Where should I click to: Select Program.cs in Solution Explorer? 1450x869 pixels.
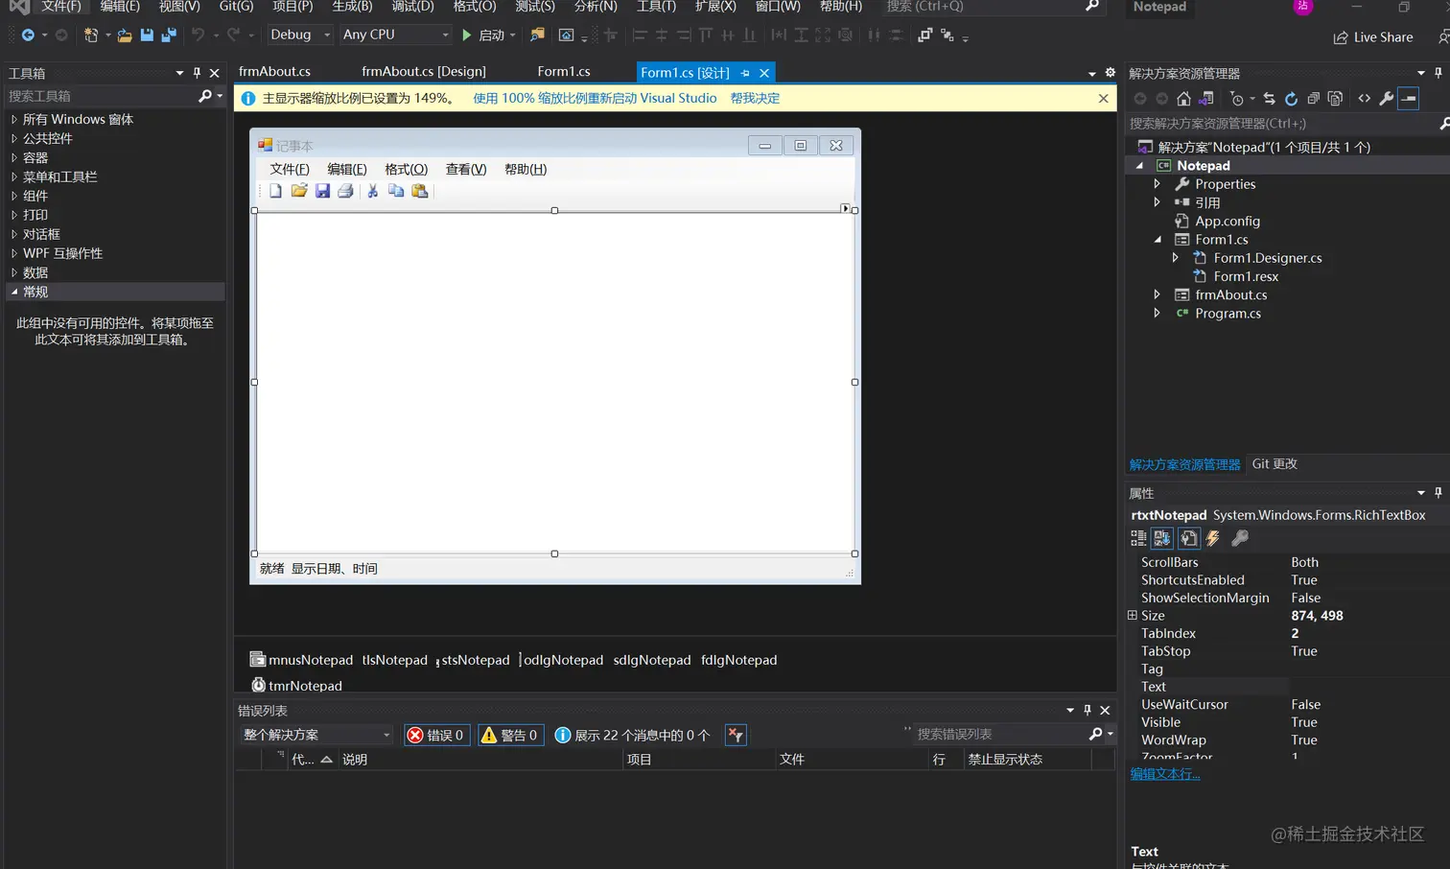(1228, 314)
